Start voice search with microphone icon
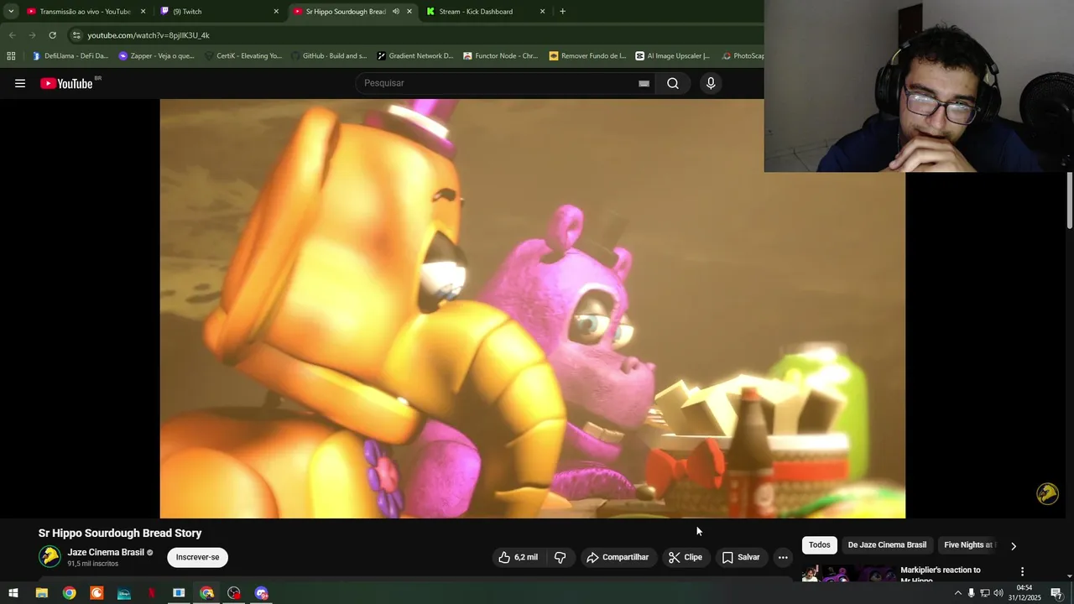The image size is (1074, 604). point(711,83)
